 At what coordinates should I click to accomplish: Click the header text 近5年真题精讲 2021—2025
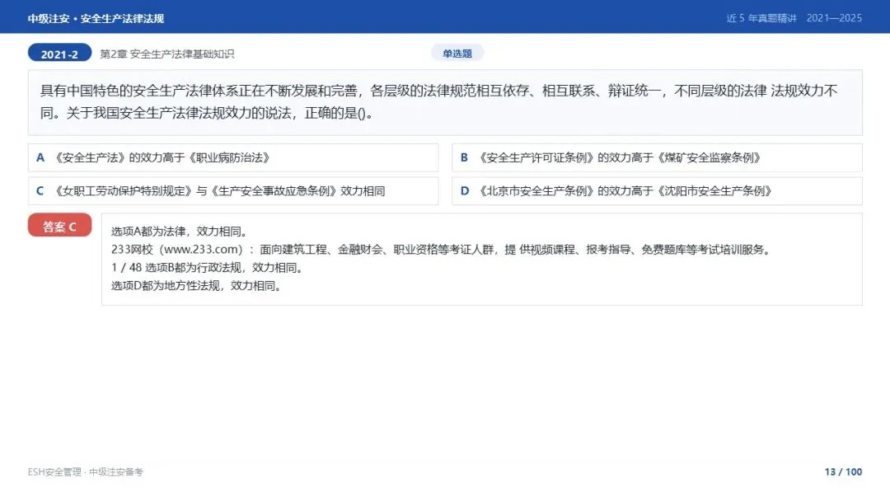794,18
